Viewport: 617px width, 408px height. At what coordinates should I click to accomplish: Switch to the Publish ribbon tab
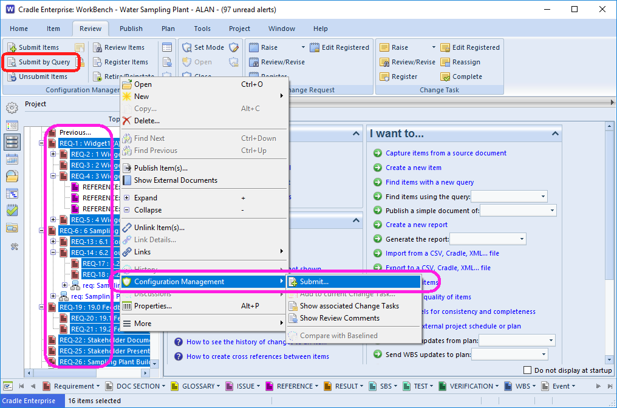(131, 29)
